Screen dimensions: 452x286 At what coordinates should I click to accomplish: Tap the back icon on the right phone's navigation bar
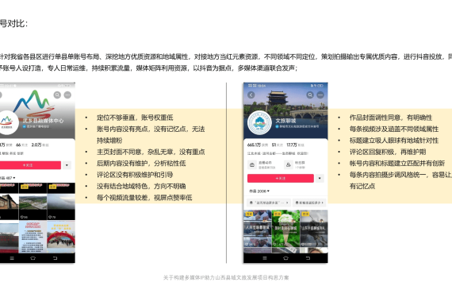[308, 258]
